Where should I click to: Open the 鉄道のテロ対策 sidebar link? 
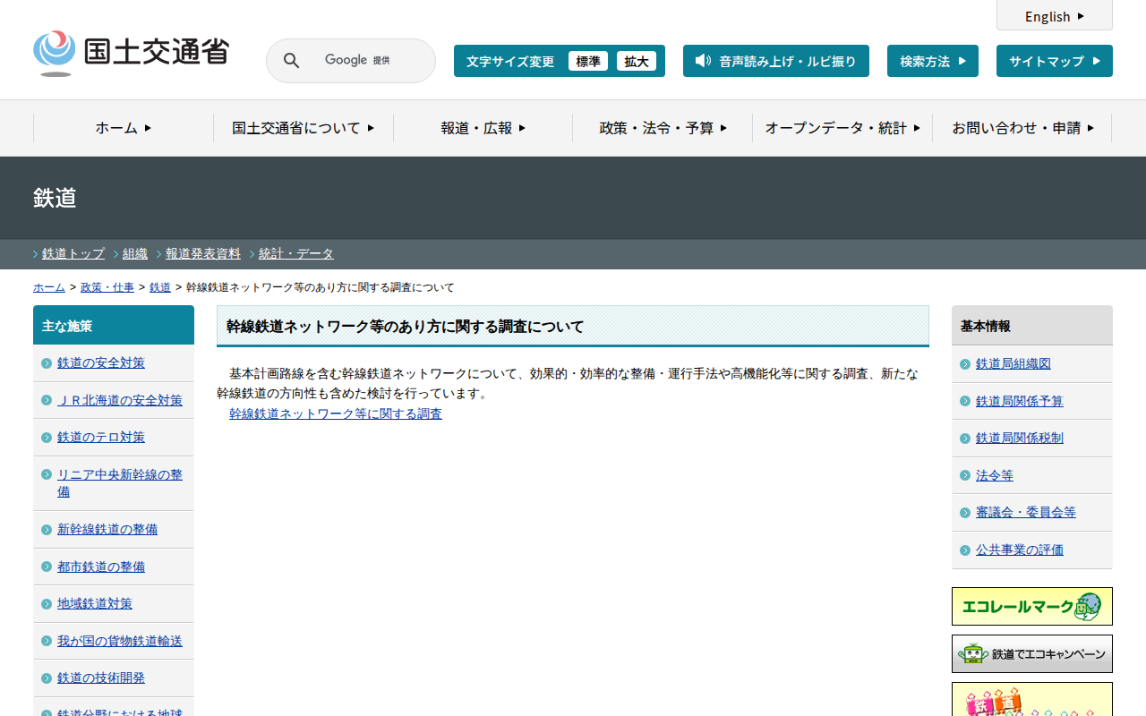(101, 438)
